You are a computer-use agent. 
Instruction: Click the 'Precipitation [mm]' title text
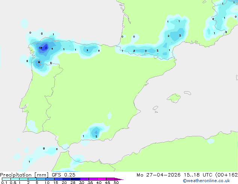(x=24, y=175)
